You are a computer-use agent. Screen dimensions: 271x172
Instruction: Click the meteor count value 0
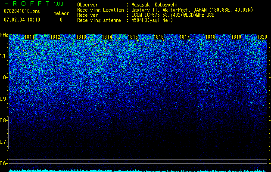61,20
